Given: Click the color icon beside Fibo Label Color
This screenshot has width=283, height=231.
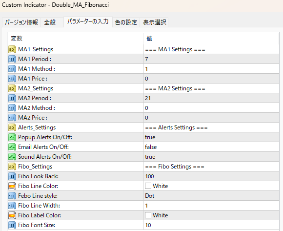Looking at the screenshot, I should (12, 215).
